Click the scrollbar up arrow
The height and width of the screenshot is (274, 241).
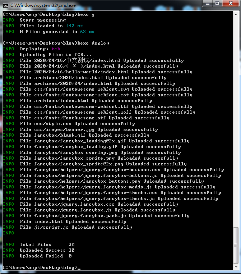(x=236, y=14)
